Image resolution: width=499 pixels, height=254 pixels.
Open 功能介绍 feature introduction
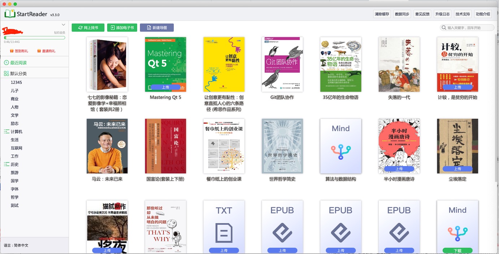(x=483, y=14)
